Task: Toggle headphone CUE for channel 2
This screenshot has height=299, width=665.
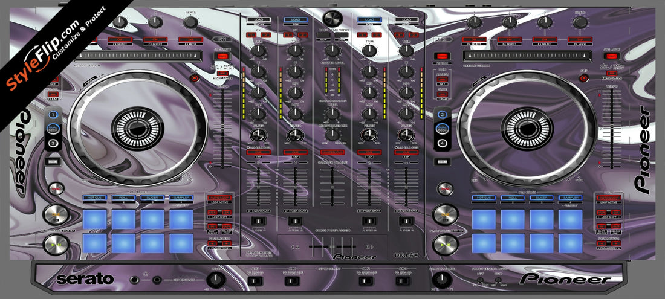Action: click(x=369, y=152)
